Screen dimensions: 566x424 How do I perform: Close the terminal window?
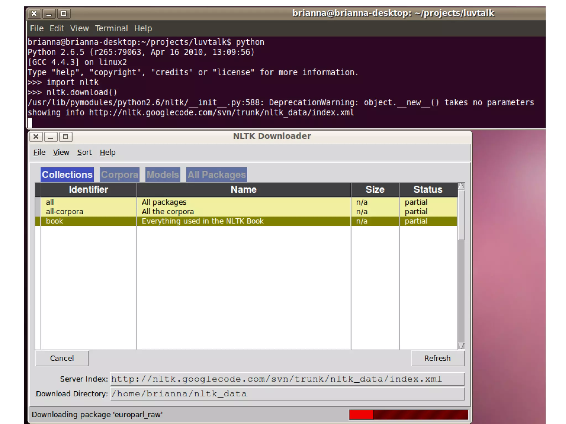tap(34, 14)
